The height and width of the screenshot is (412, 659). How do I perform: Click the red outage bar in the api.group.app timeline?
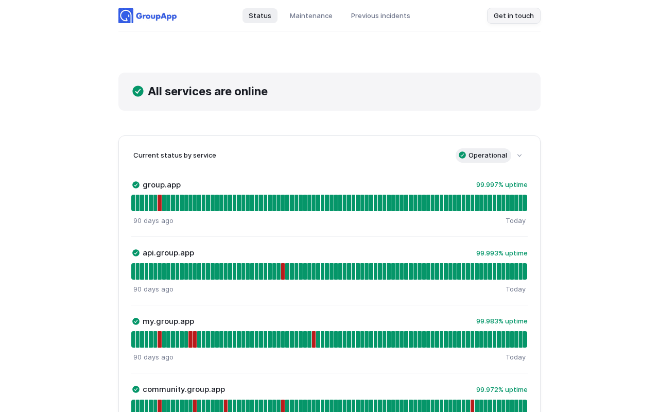coord(283,271)
